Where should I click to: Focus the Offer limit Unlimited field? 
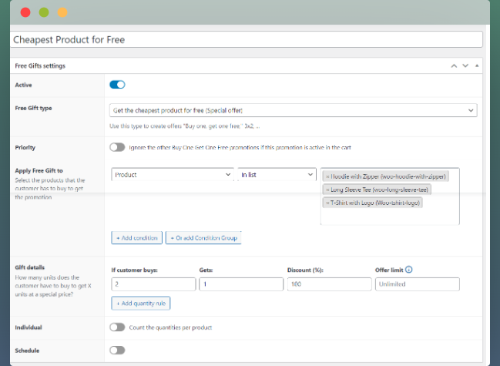417,284
